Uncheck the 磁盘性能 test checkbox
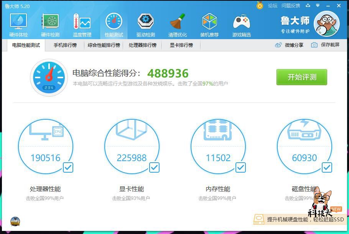349x234 pixels. coord(327,167)
